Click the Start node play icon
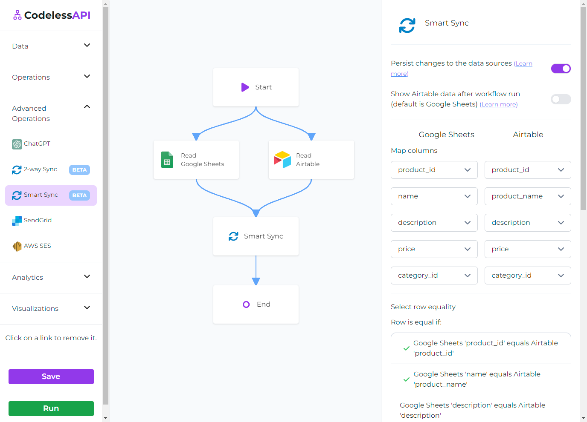The width and height of the screenshot is (587, 422). click(245, 87)
